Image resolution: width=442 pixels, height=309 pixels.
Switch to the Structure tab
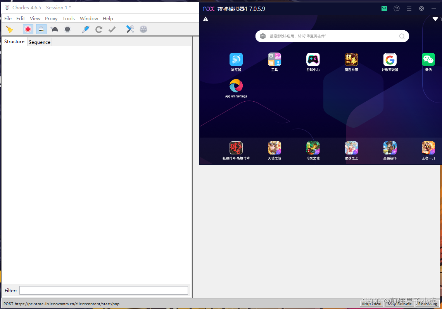point(14,42)
